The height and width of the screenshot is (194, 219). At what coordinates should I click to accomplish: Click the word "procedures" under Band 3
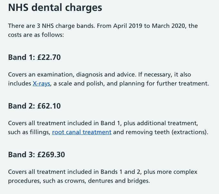(23, 181)
